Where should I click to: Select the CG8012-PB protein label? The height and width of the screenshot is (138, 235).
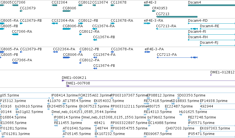(89, 49)
